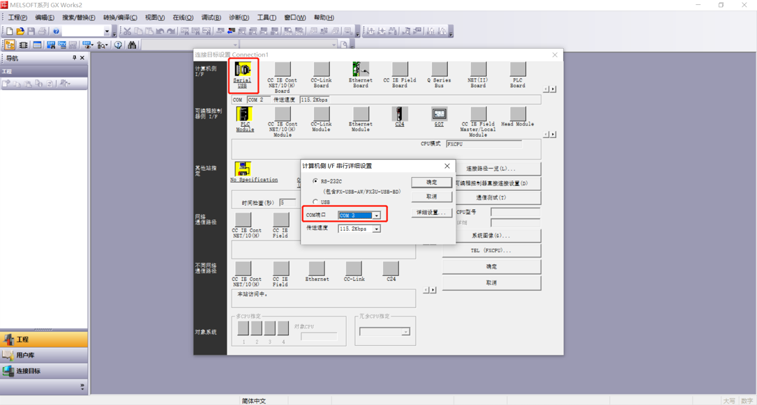
Task: Select the CC-Link Board icon
Action: pyautogui.click(x=322, y=69)
